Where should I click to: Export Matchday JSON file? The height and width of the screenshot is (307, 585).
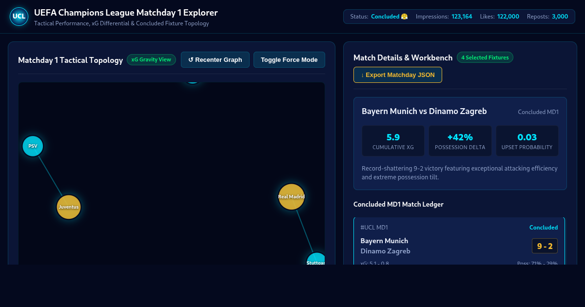[398, 75]
